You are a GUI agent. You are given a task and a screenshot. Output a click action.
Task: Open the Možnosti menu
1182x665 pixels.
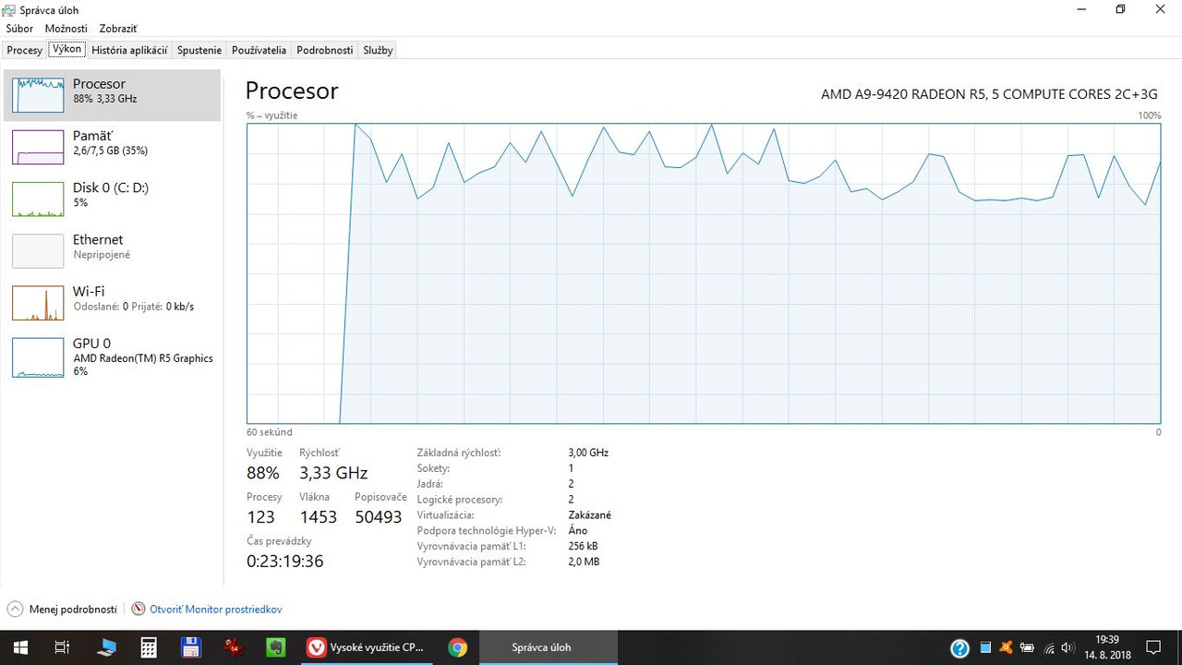coord(66,29)
